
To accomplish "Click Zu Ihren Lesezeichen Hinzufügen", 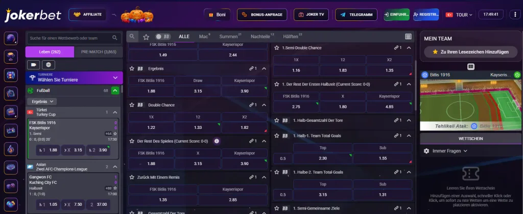I will (x=470, y=52).
